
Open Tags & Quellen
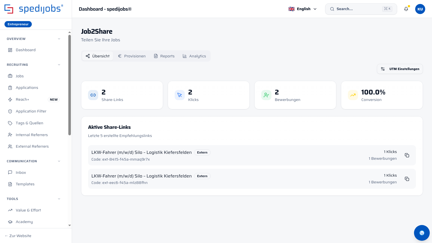(34, 123)
